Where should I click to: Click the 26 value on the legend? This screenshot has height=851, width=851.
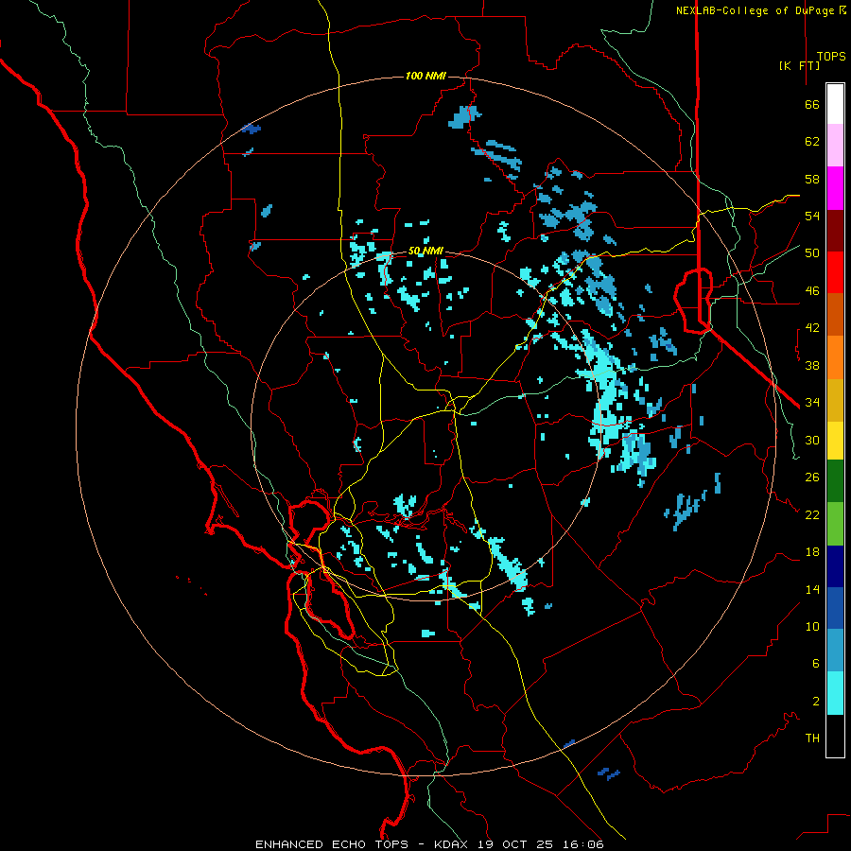(x=812, y=478)
